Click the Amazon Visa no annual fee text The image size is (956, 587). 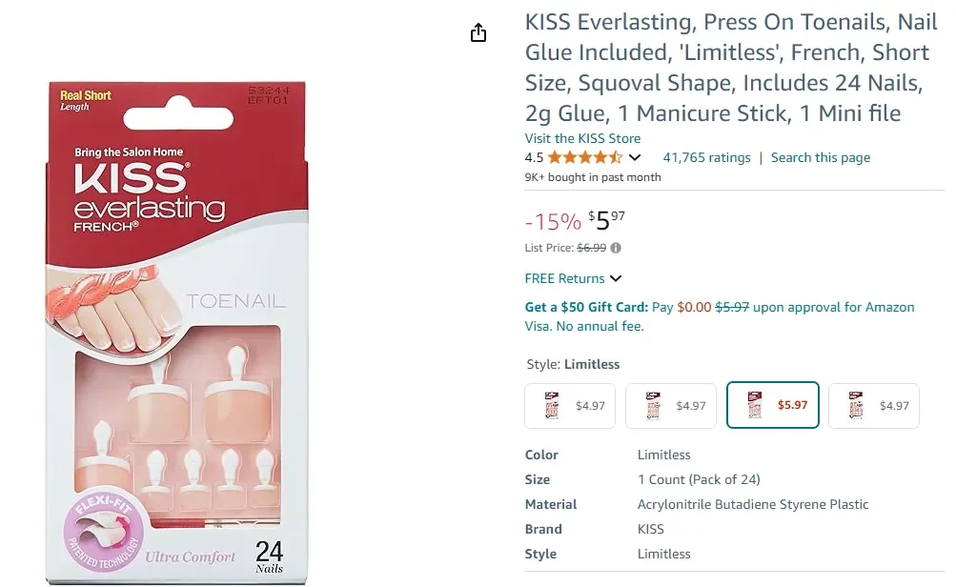(x=584, y=326)
